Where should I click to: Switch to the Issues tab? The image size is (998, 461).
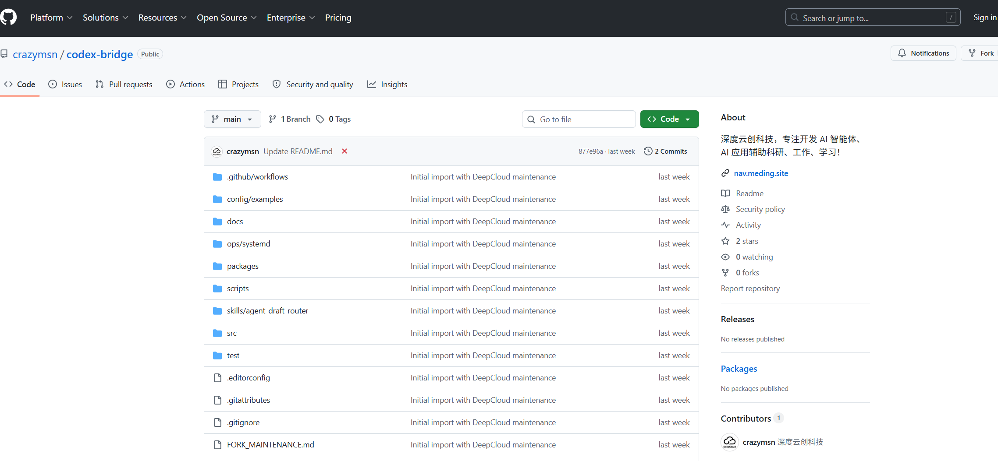(x=65, y=84)
